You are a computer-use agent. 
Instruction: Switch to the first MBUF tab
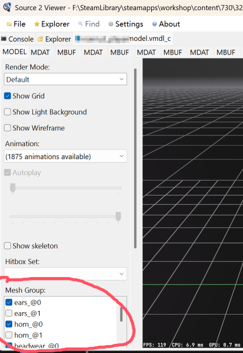click(x=67, y=53)
